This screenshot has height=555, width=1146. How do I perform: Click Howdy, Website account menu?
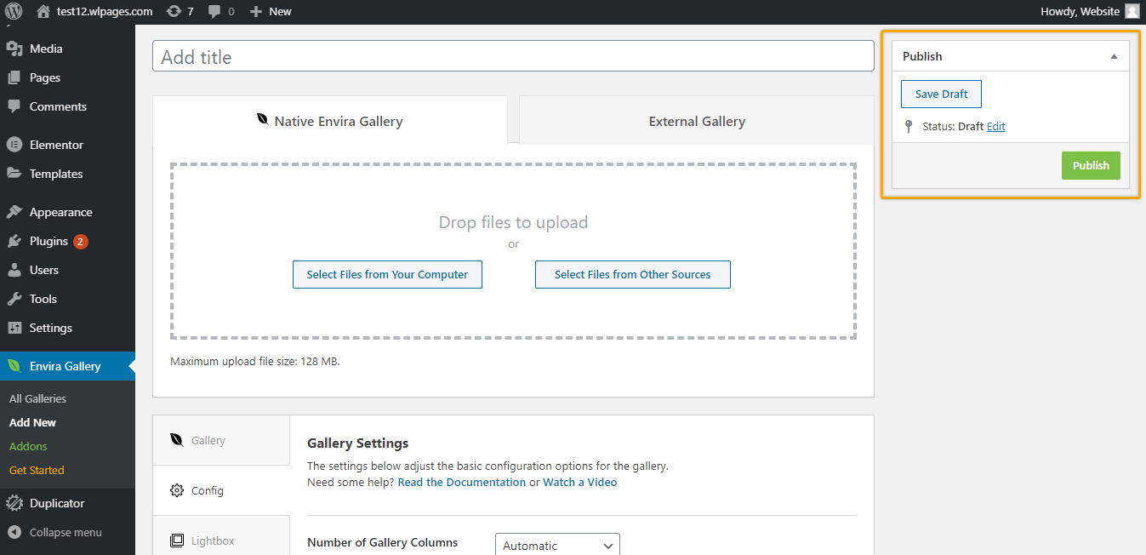(x=1089, y=11)
